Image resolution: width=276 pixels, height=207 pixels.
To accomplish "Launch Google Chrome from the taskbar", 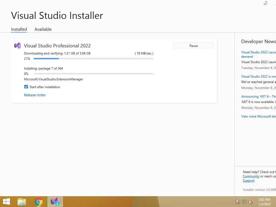I will [38, 202].
